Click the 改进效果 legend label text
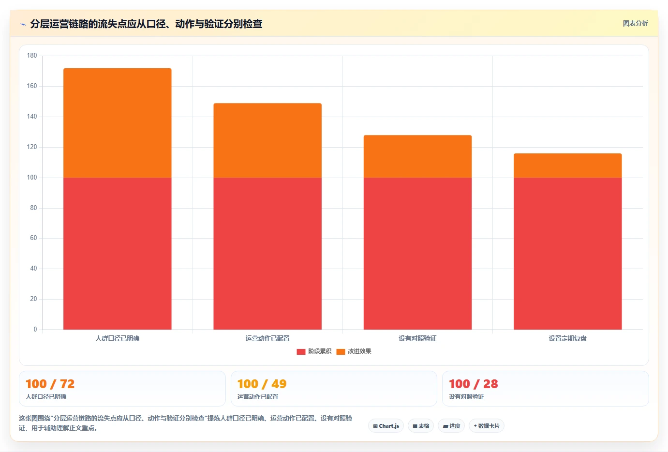 click(x=359, y=351)
